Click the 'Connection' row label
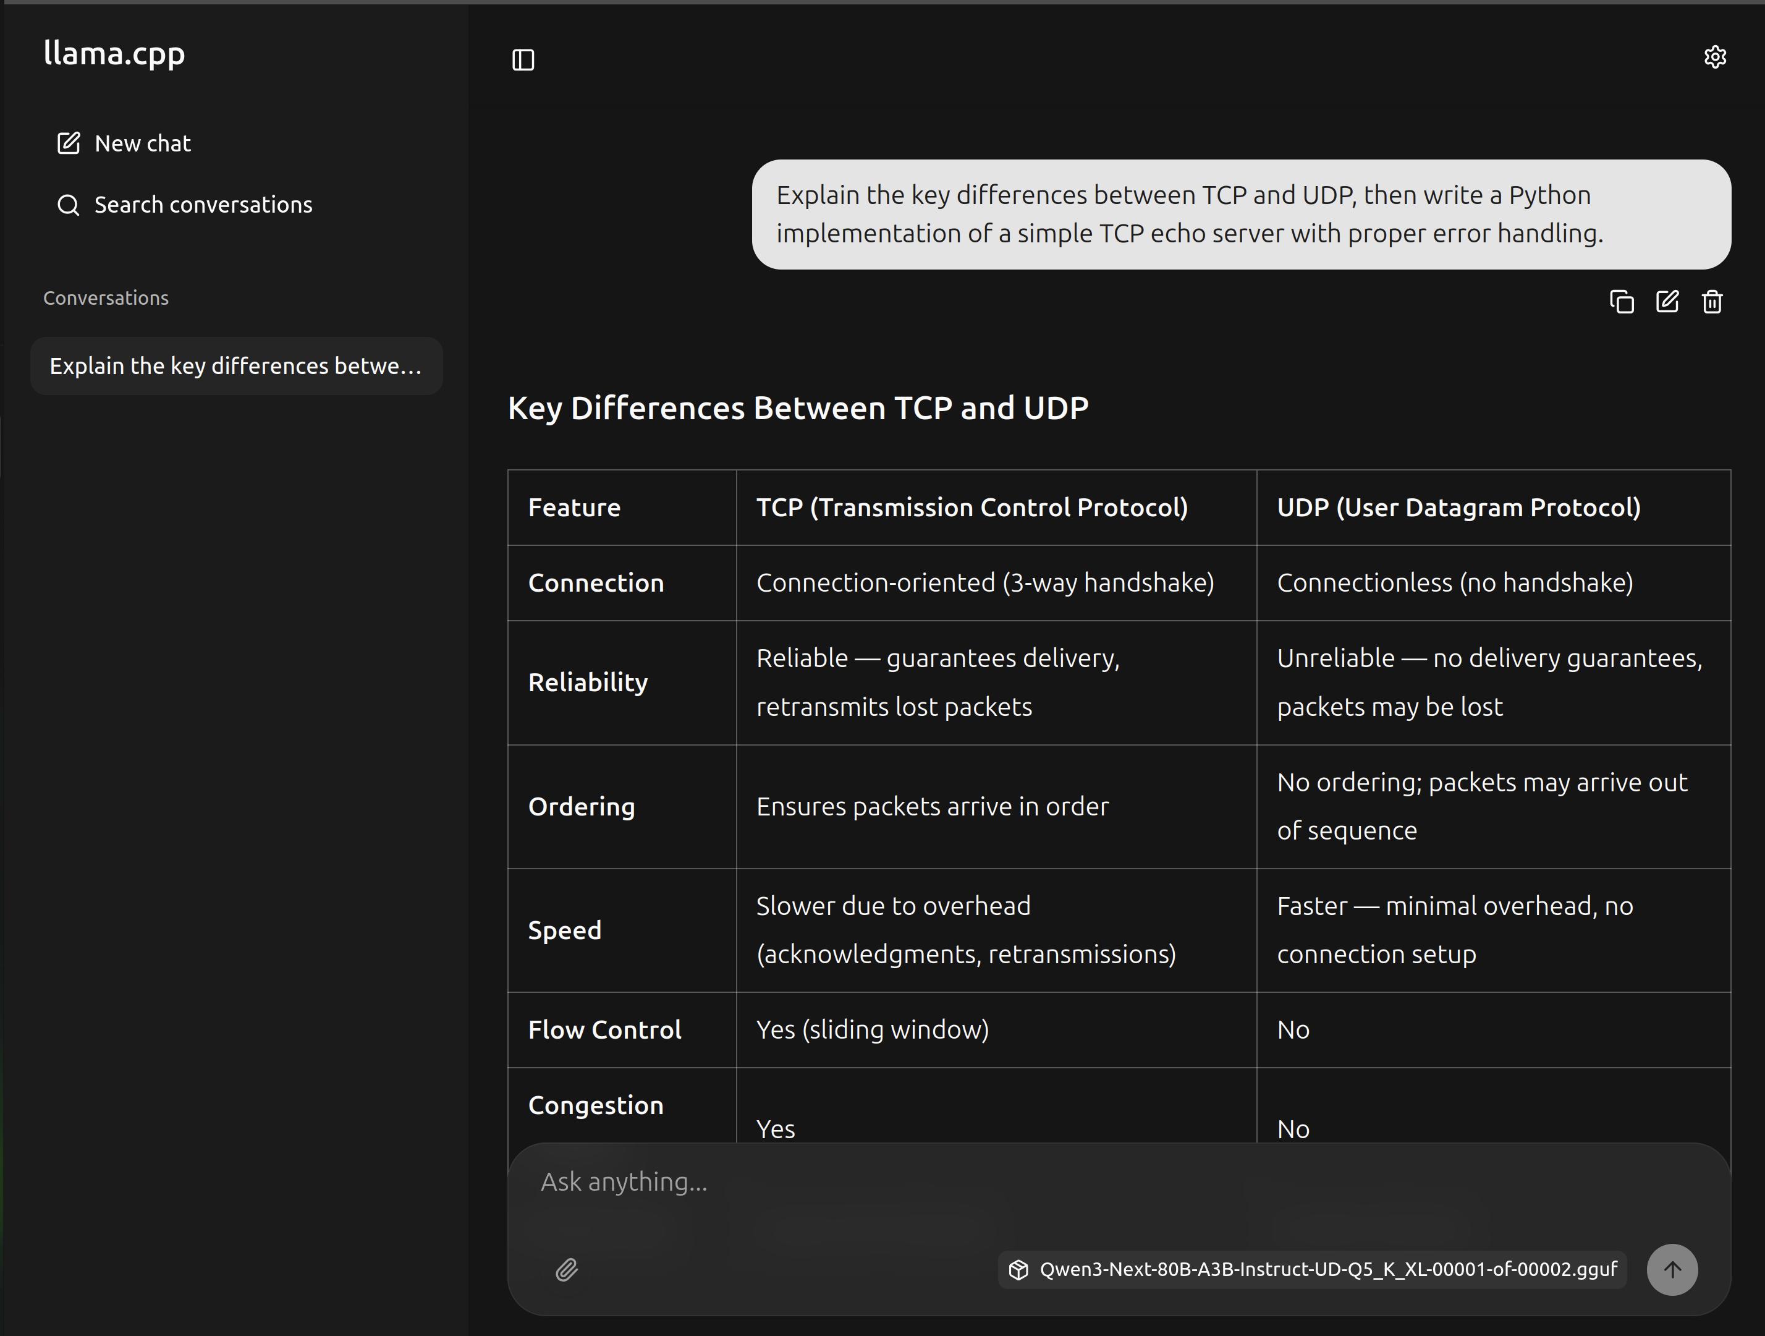 (596, 582)
